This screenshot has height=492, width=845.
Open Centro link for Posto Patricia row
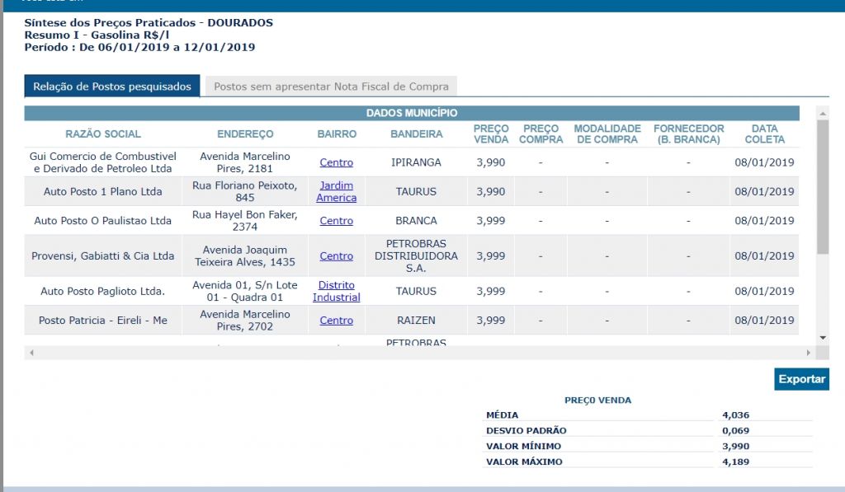coord(337,321)
